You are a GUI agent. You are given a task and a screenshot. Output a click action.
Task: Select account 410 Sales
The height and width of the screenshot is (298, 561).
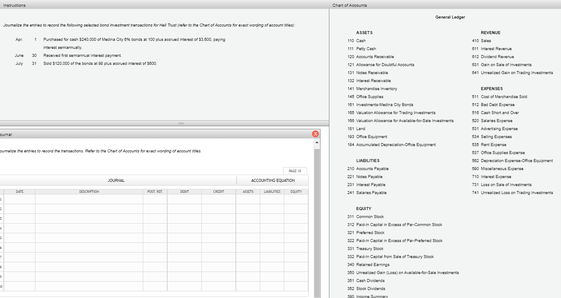(x=481, y=41)
